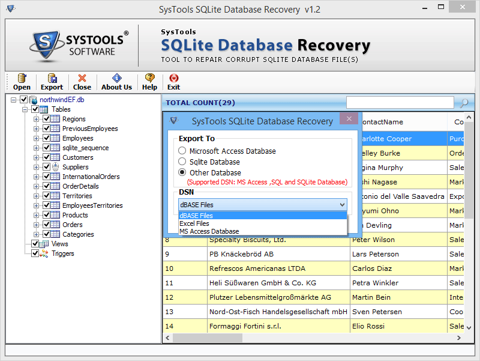Open the DSN dropdown combo box
Viewport: 480px width, 361px height.
click(x=263, y=205)
